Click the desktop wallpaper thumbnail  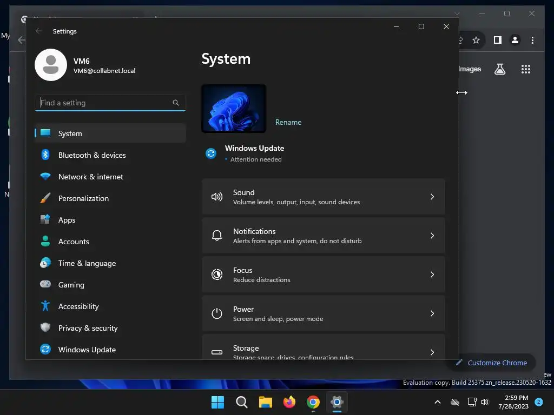point(234,108)
